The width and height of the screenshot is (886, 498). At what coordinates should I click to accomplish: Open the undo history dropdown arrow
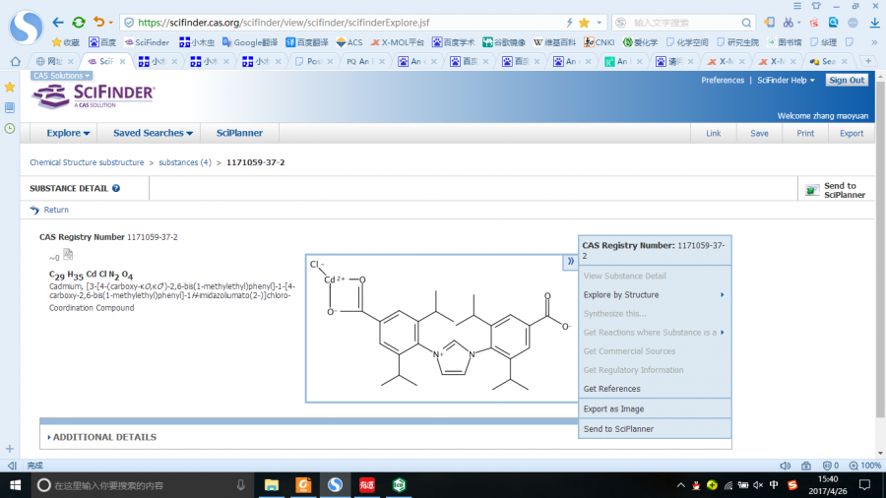coord(110,23)
